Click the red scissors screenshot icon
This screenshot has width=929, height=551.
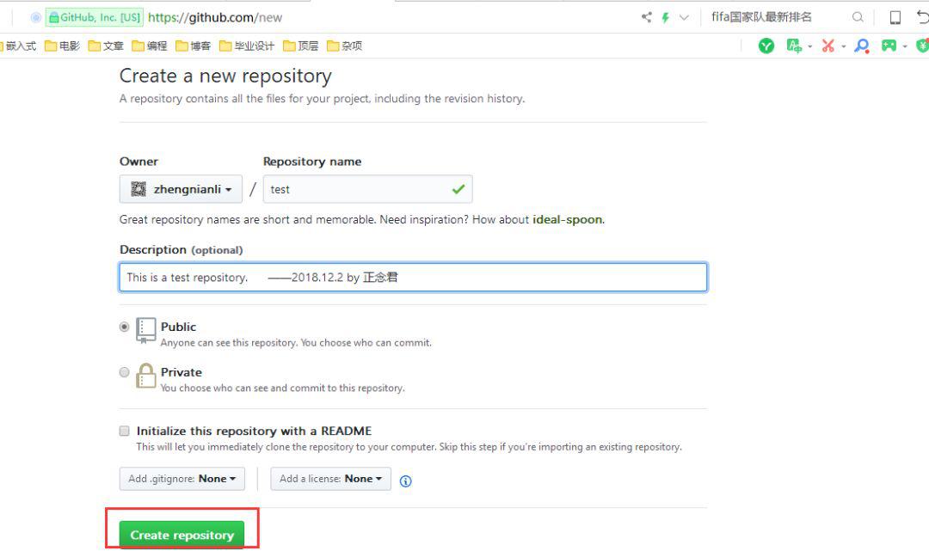coord(828,46)
